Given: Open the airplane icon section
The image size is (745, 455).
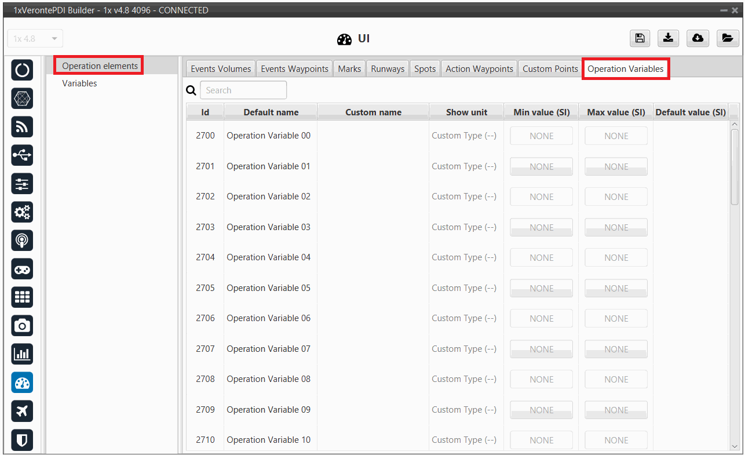Looking at the screenshot, I should [22, 411].
